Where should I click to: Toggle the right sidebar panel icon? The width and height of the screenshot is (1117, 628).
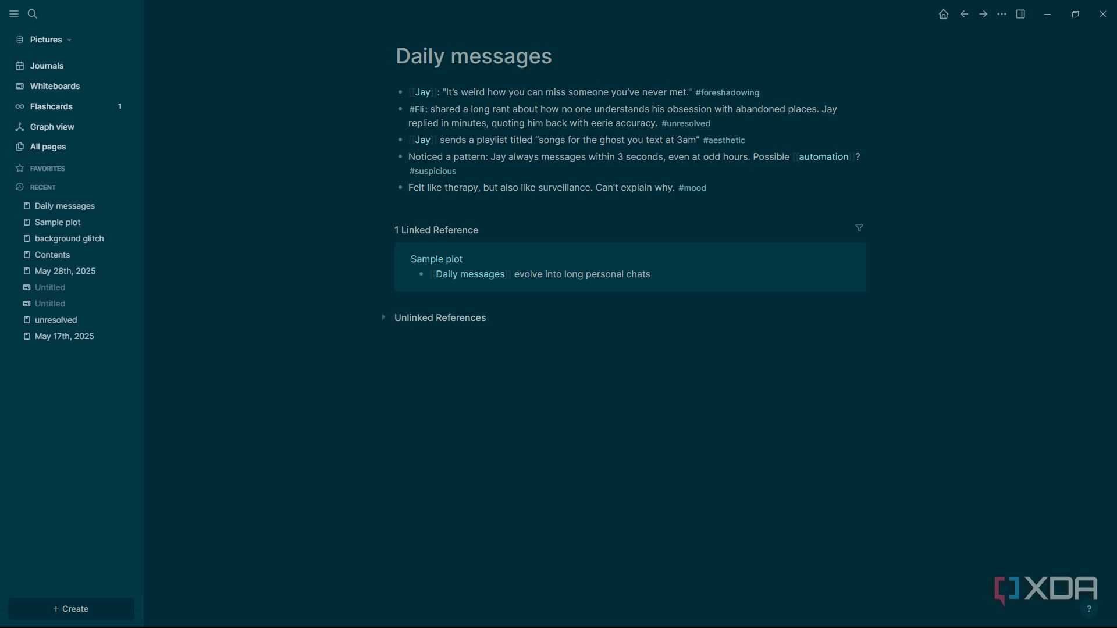pos(1020,14)
